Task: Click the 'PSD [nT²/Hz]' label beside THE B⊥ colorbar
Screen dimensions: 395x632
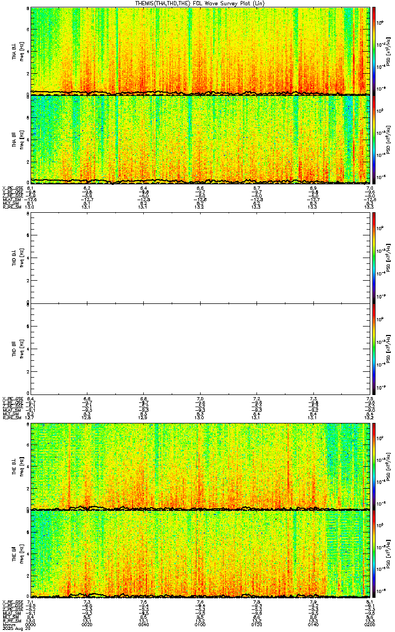Action: (x=389, y=466)
